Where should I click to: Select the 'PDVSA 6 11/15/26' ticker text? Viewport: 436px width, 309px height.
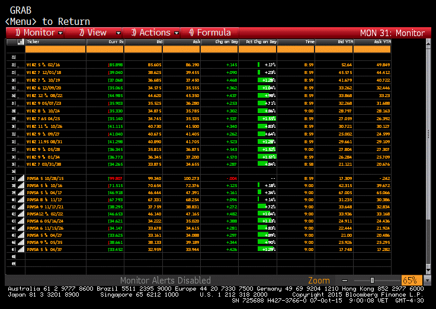45,228
